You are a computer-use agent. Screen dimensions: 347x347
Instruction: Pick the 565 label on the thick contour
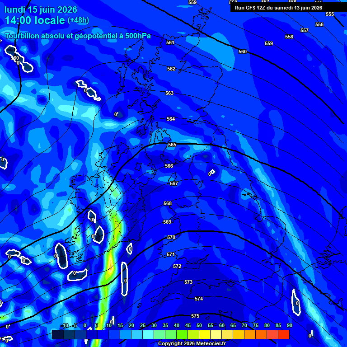(172, 145)
